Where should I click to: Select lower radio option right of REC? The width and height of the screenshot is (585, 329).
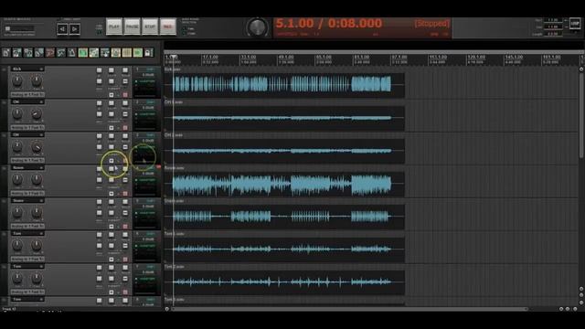click(185, 34)
